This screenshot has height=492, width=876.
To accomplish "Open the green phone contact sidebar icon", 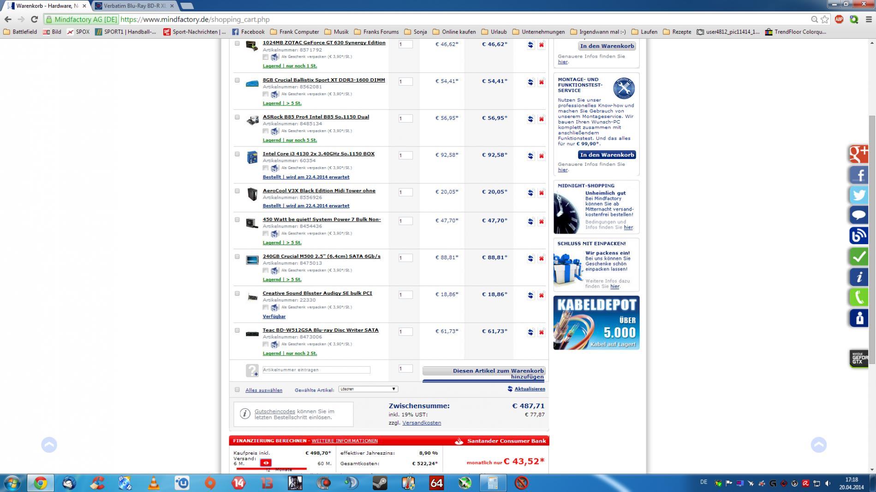I will tap(859, 297).
